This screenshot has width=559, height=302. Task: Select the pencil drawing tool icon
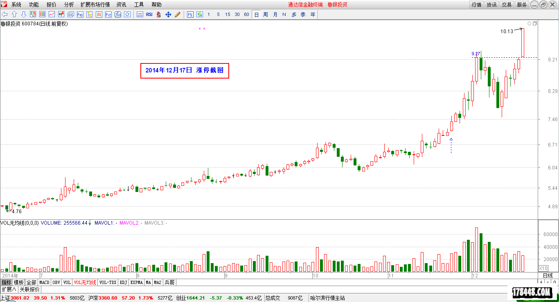click(x=178, y=14)
